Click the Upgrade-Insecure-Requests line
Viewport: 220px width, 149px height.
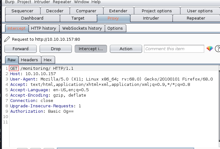[x=46, y=106]
